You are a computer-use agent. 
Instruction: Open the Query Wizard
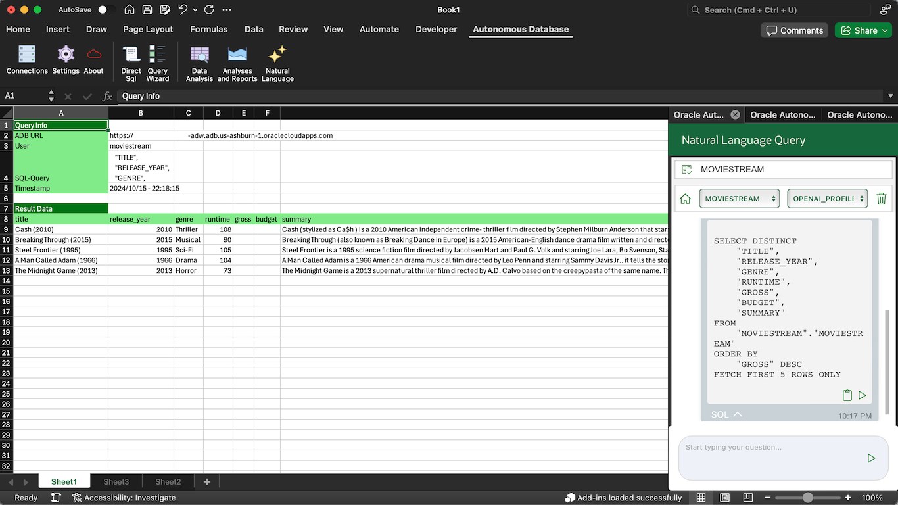coord(158,64)
